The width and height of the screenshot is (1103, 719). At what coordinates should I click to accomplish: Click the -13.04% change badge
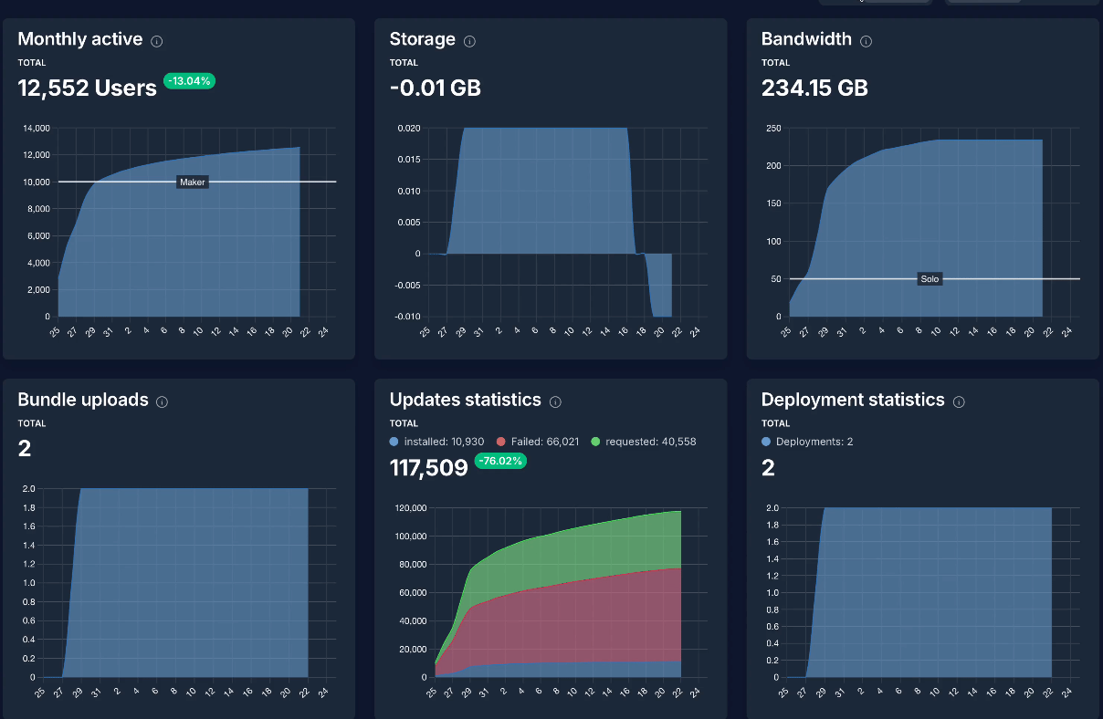189,81
